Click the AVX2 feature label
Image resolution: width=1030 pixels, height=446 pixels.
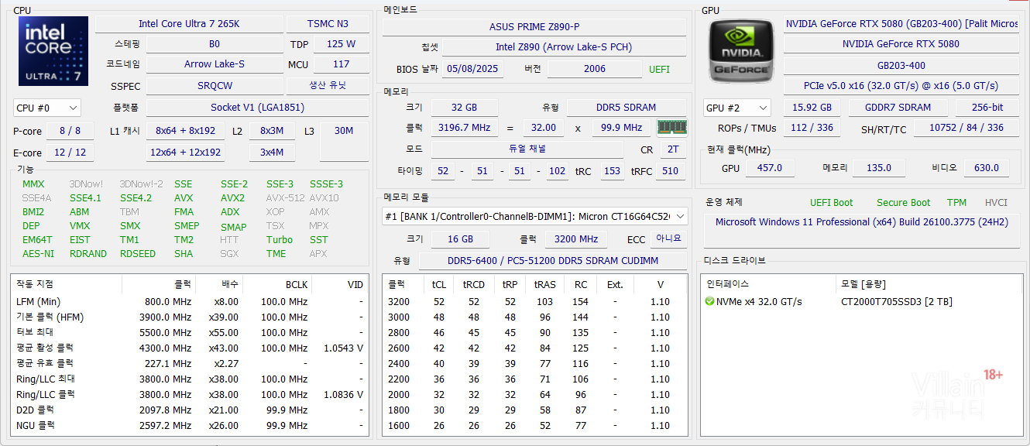click(232, 197)
